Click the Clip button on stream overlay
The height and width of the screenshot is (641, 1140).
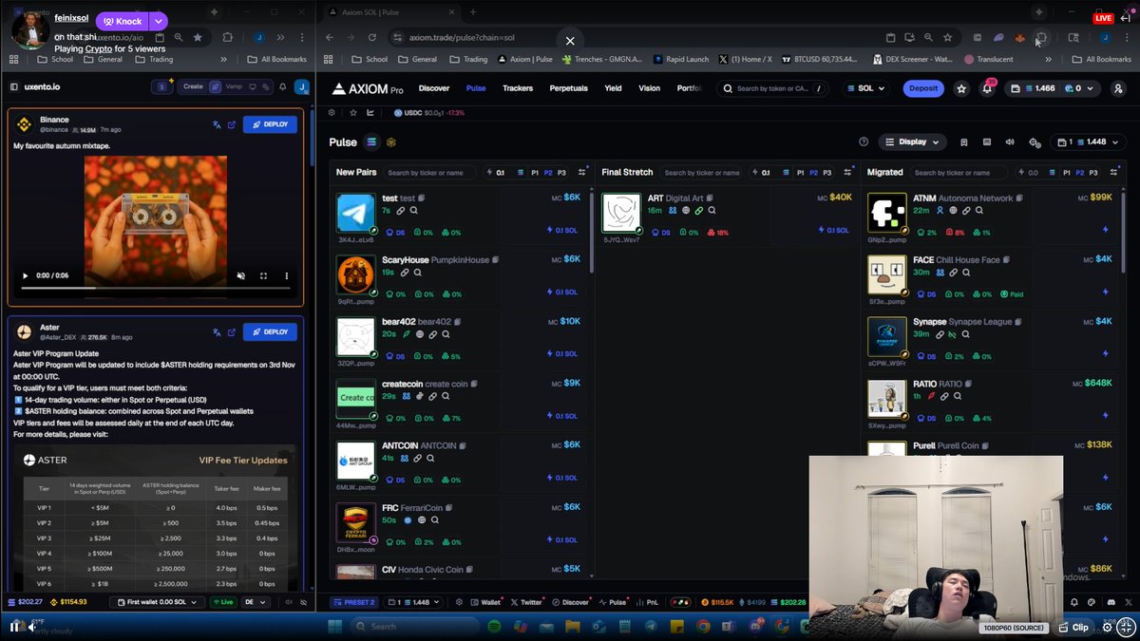tap(1073, 628)
